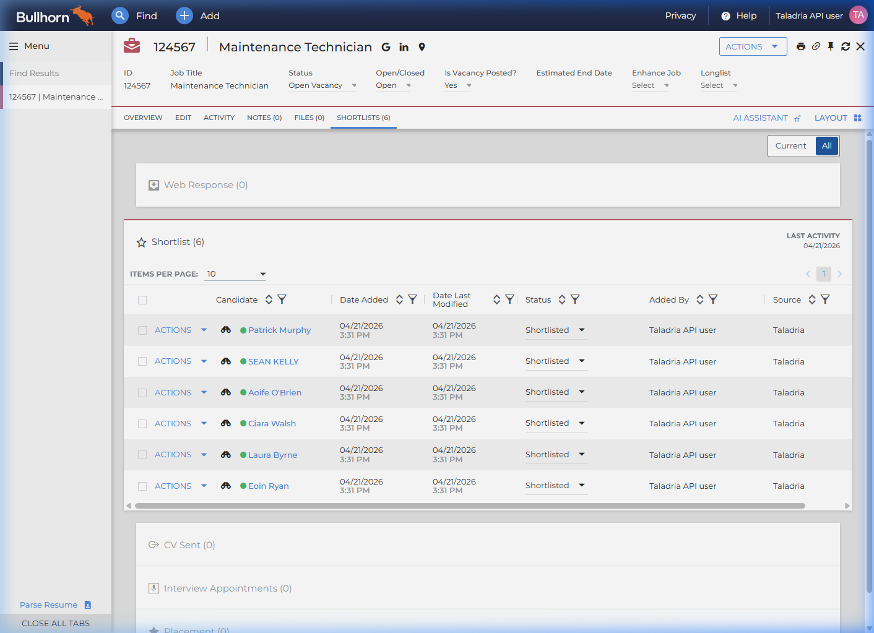Open the EDIT tab
This screenshot has width=874, height=633.
(183, 118)
